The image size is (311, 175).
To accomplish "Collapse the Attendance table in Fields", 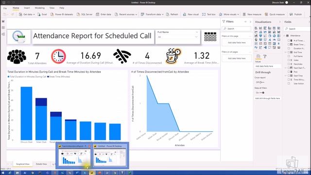I will coord(284,35).
